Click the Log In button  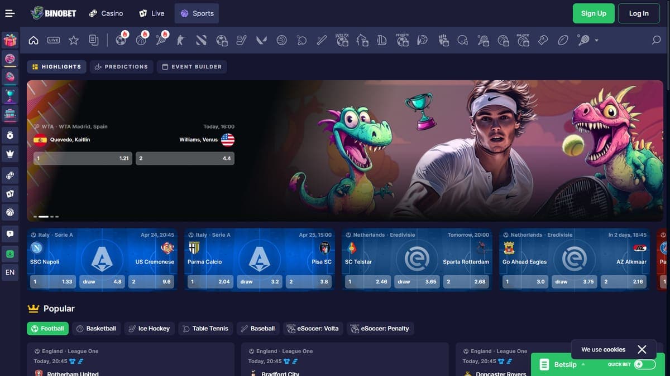click(x=639, y=13)
